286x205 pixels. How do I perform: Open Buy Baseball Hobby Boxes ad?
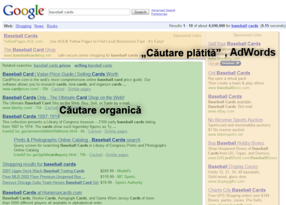(236, 143)
